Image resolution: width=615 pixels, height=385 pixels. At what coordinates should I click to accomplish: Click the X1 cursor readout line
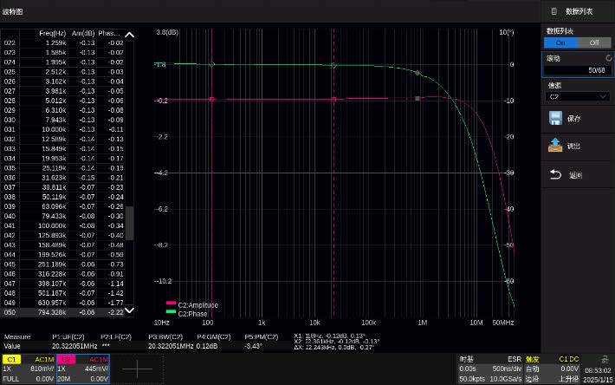(329, 336)
